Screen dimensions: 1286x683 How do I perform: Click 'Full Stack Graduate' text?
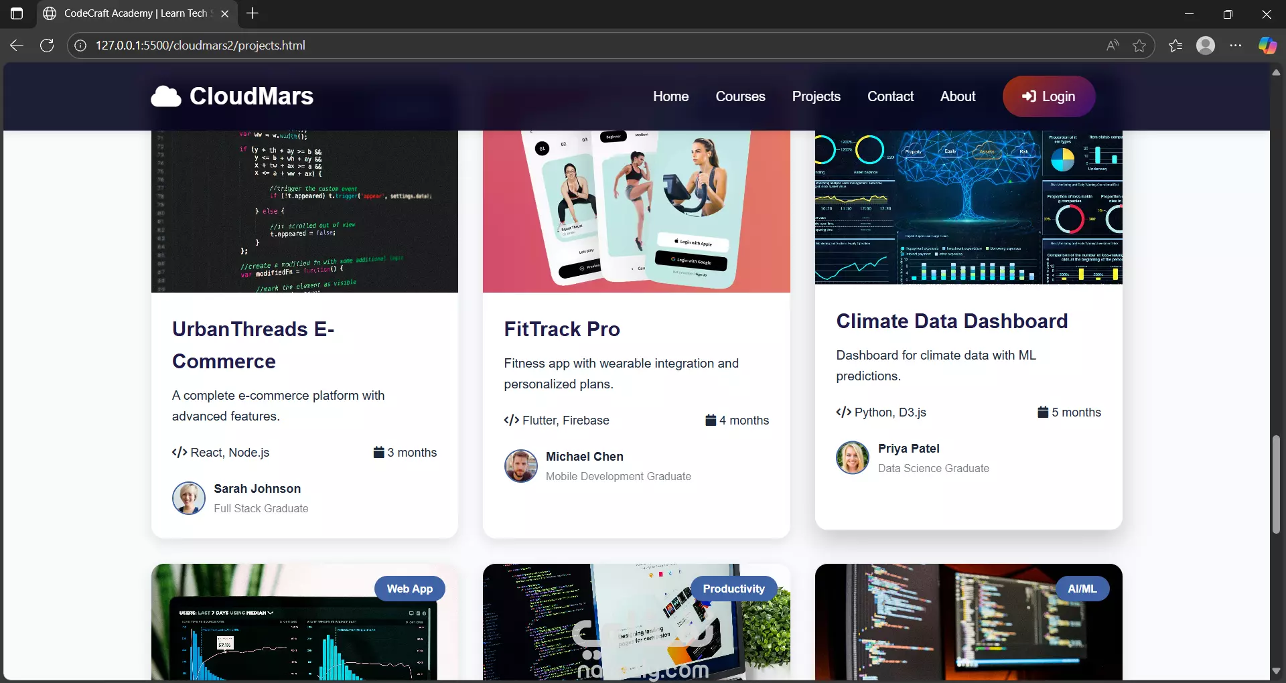pyautogui.click(x=261, y=509)
